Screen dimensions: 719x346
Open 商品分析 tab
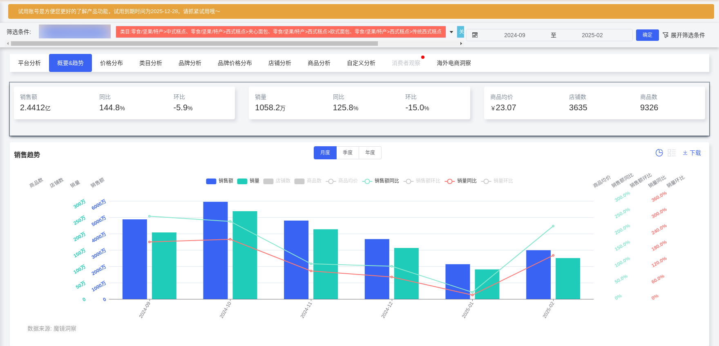[319, 63]
